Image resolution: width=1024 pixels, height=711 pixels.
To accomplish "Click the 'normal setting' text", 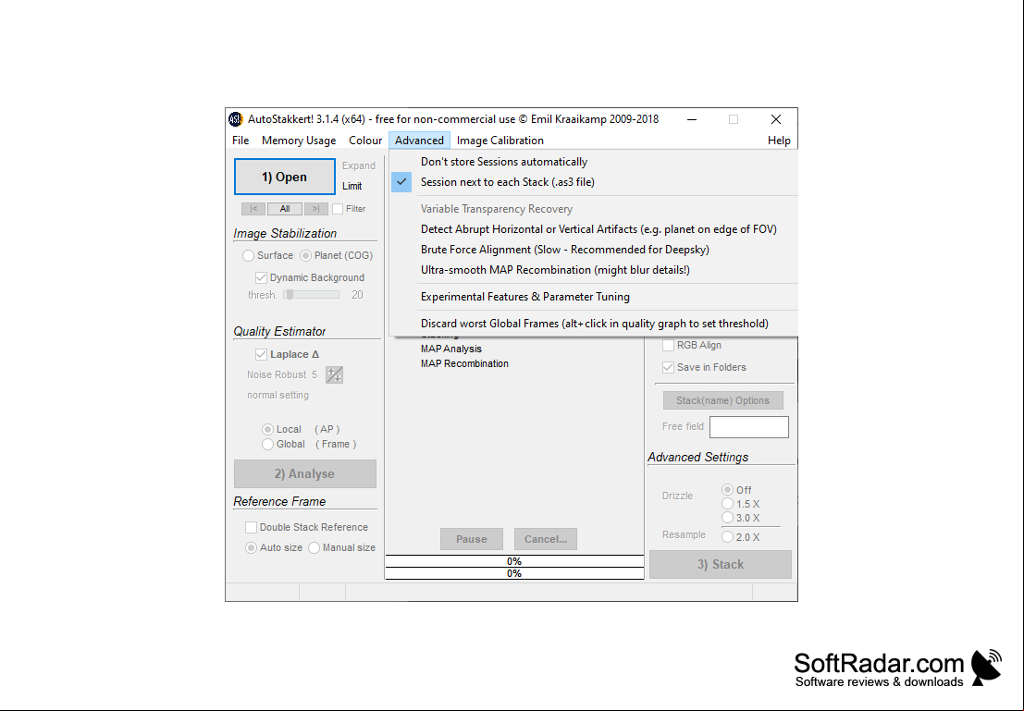I will click(278, 395).
